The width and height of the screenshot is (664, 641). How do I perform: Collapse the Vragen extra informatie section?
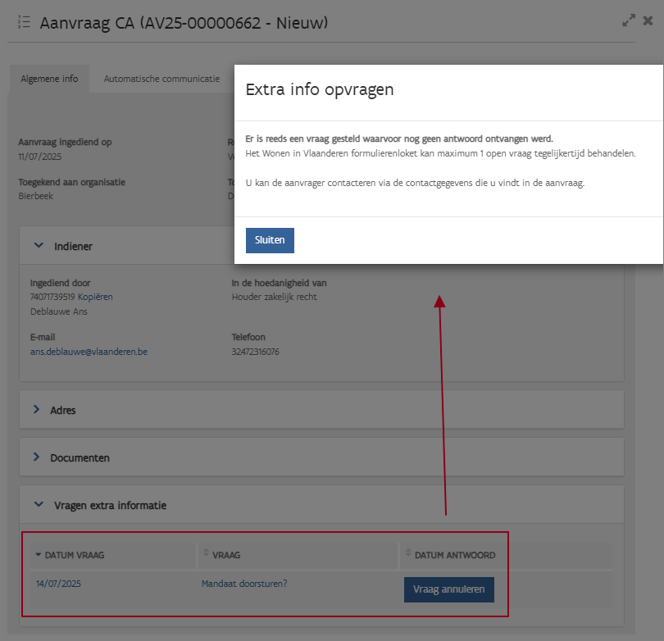[38, 506]
